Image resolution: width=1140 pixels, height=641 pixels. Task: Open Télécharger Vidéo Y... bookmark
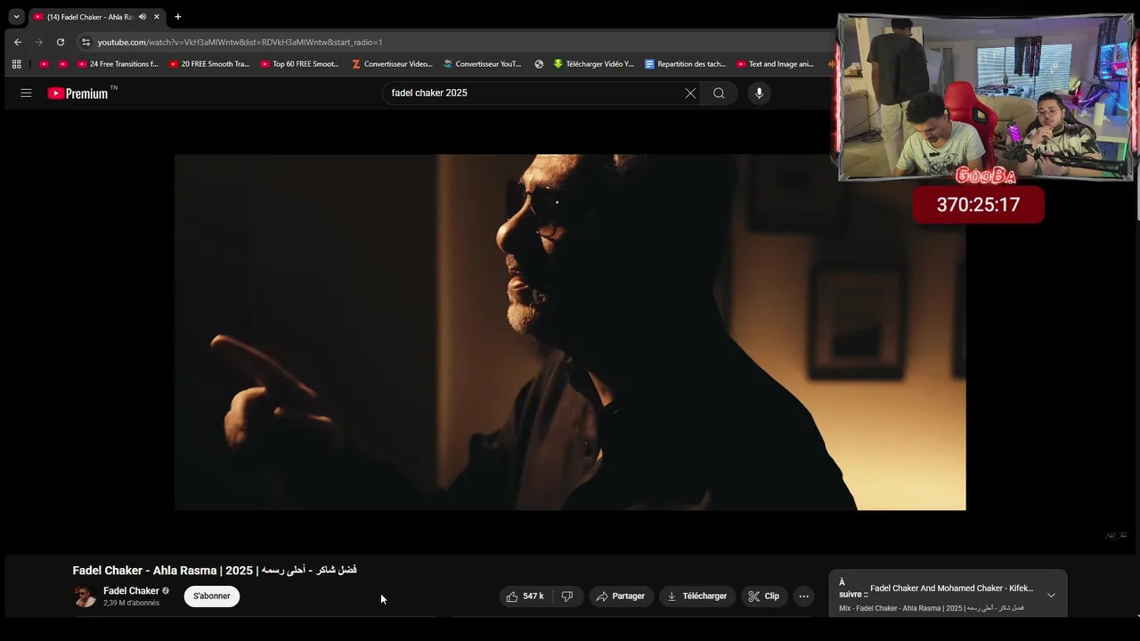[593, 64]
